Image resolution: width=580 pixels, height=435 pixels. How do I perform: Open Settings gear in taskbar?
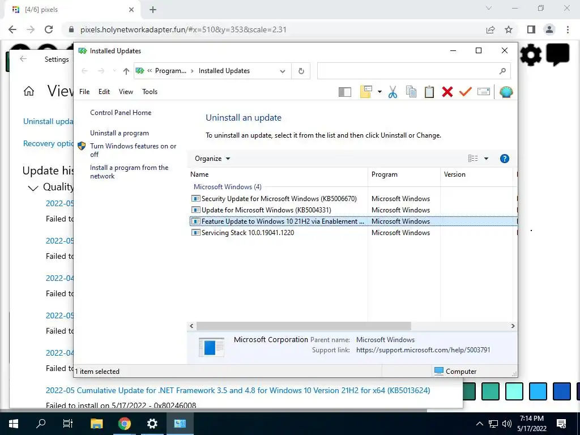click(x=152, y=424)
